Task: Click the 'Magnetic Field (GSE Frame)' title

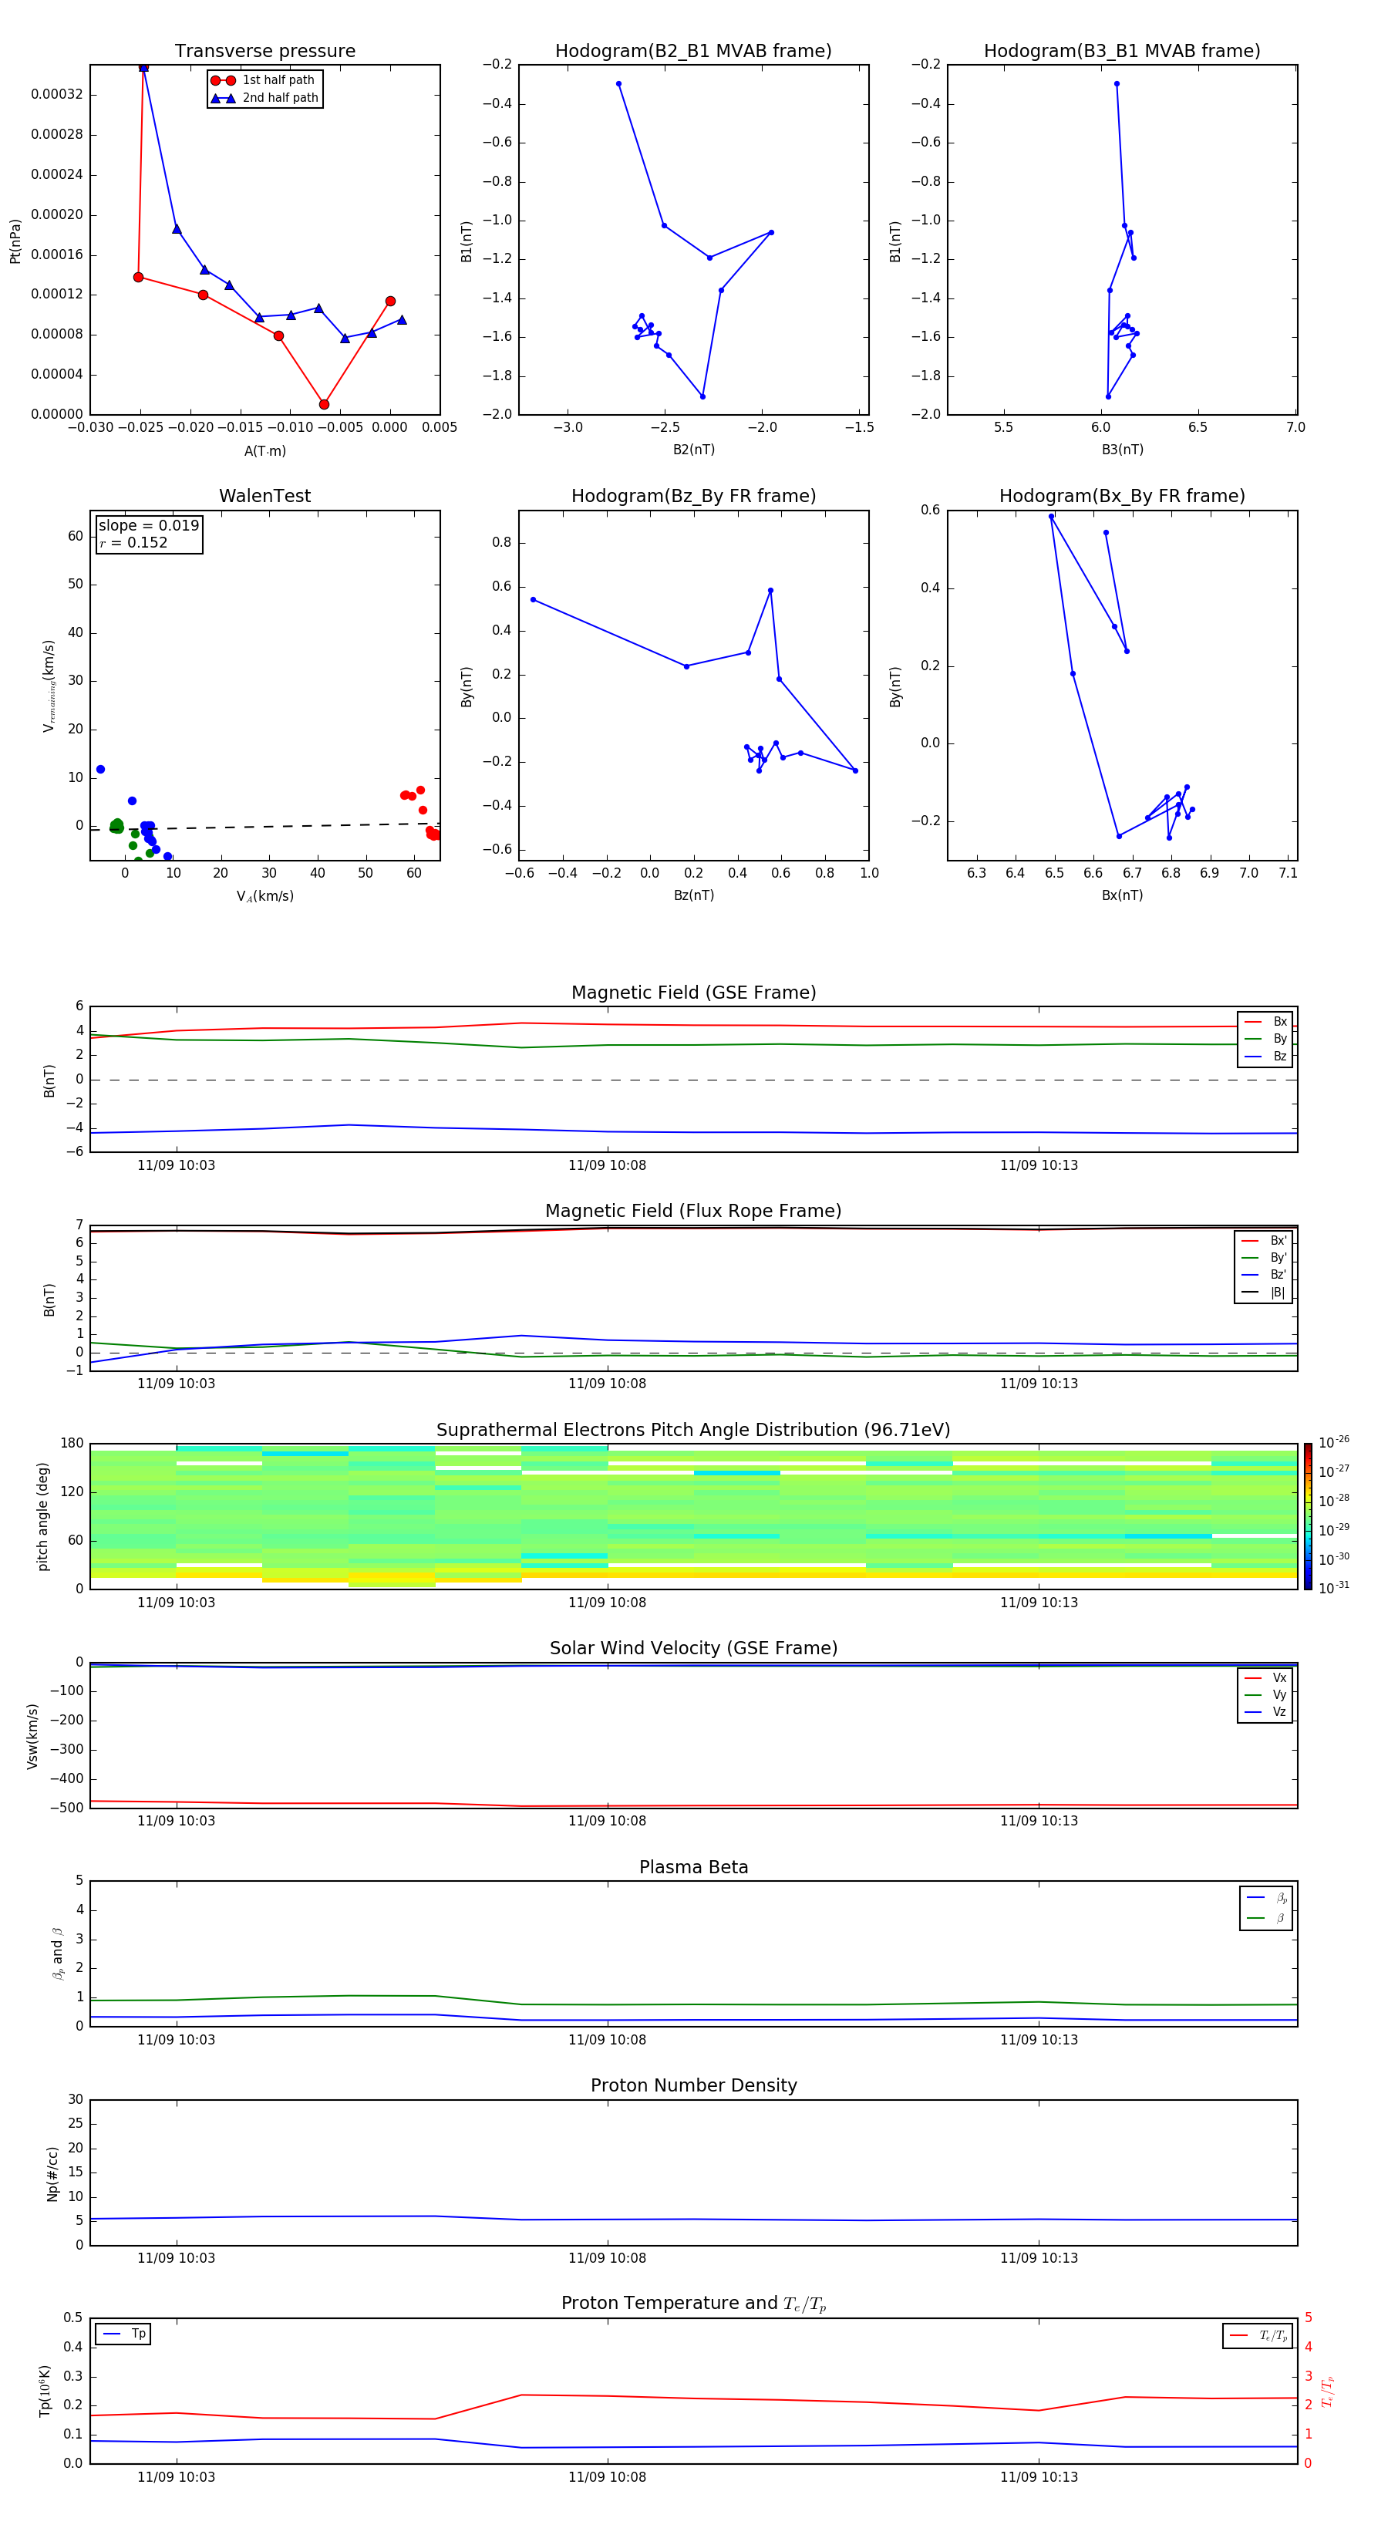Action: point(692,993)
